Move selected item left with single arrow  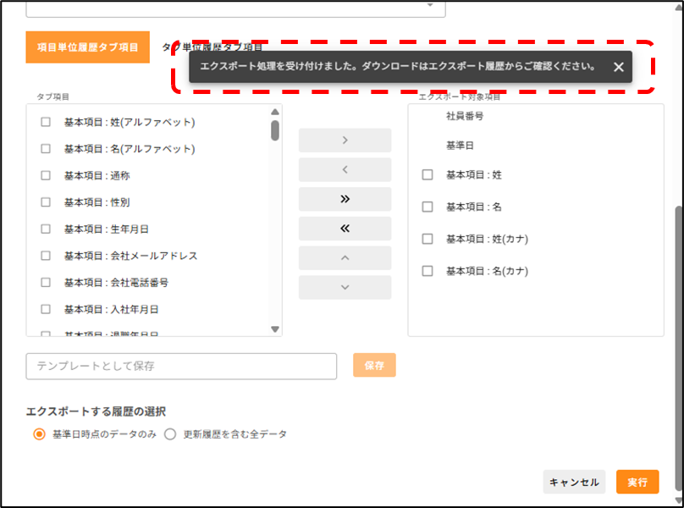345,170
